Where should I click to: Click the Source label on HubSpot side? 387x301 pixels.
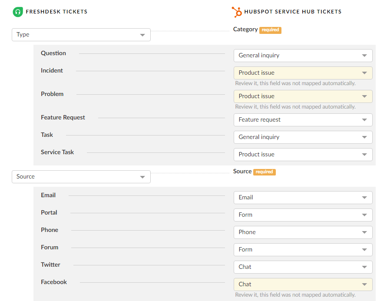tap(242, 171)
